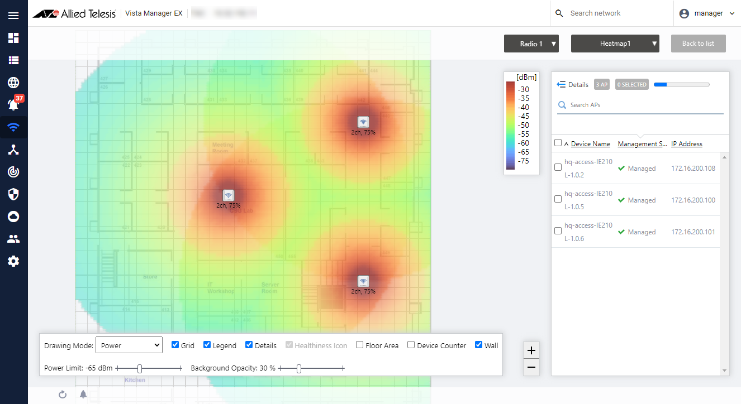741x404 pixels.
Task: Adjust the Power Limit slider handle
Action: [140, 368]
